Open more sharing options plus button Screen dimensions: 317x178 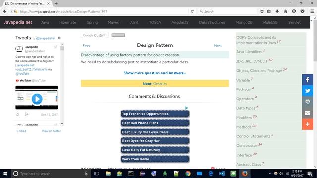pos(307,124)
